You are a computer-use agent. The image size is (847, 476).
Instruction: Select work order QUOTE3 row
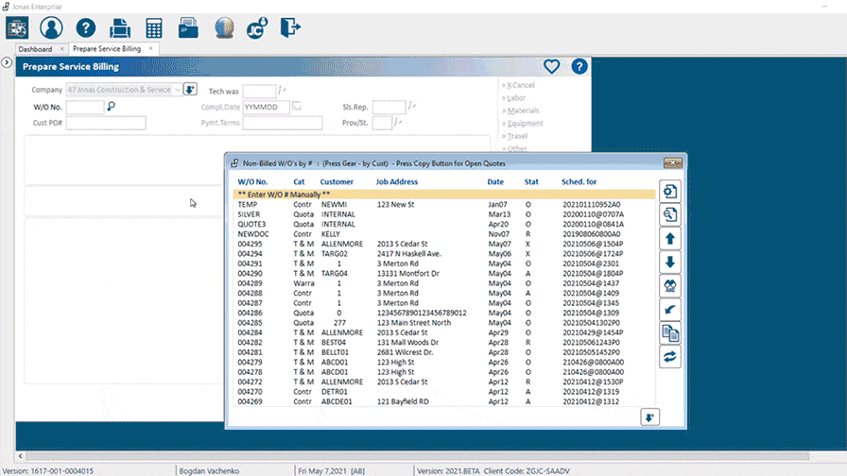tap(444, 224)
